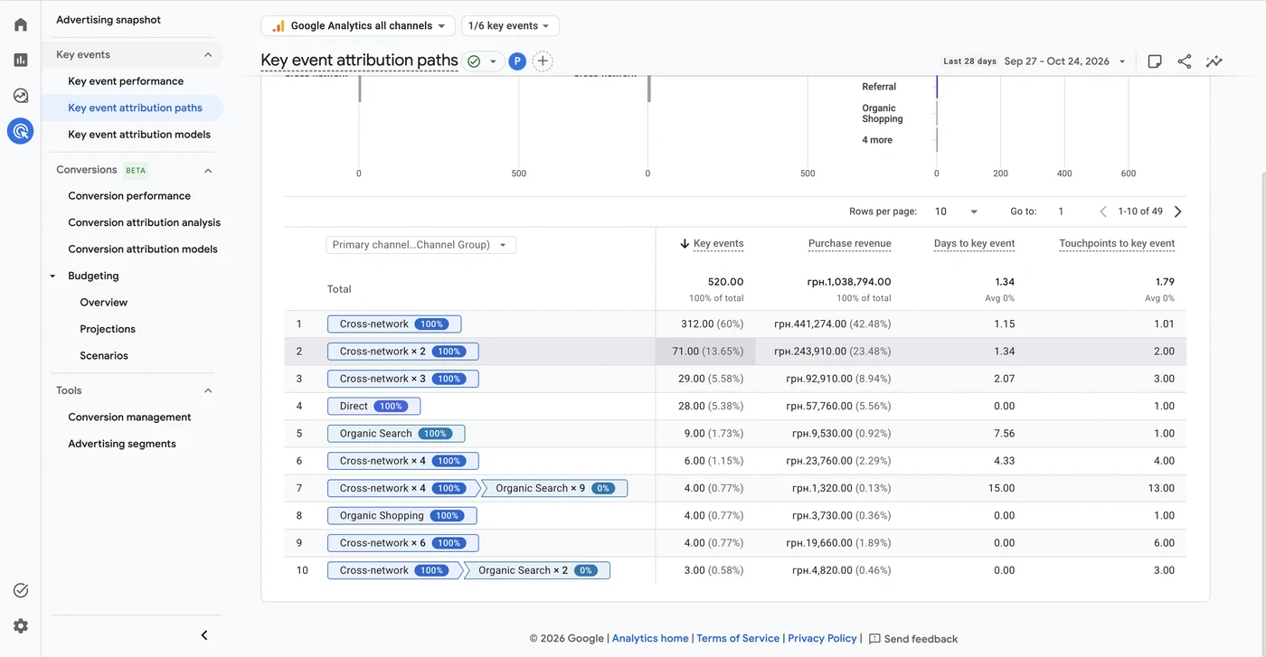
Task: Sort by Purchase revenue column header
Action: [x=849, y=244]
